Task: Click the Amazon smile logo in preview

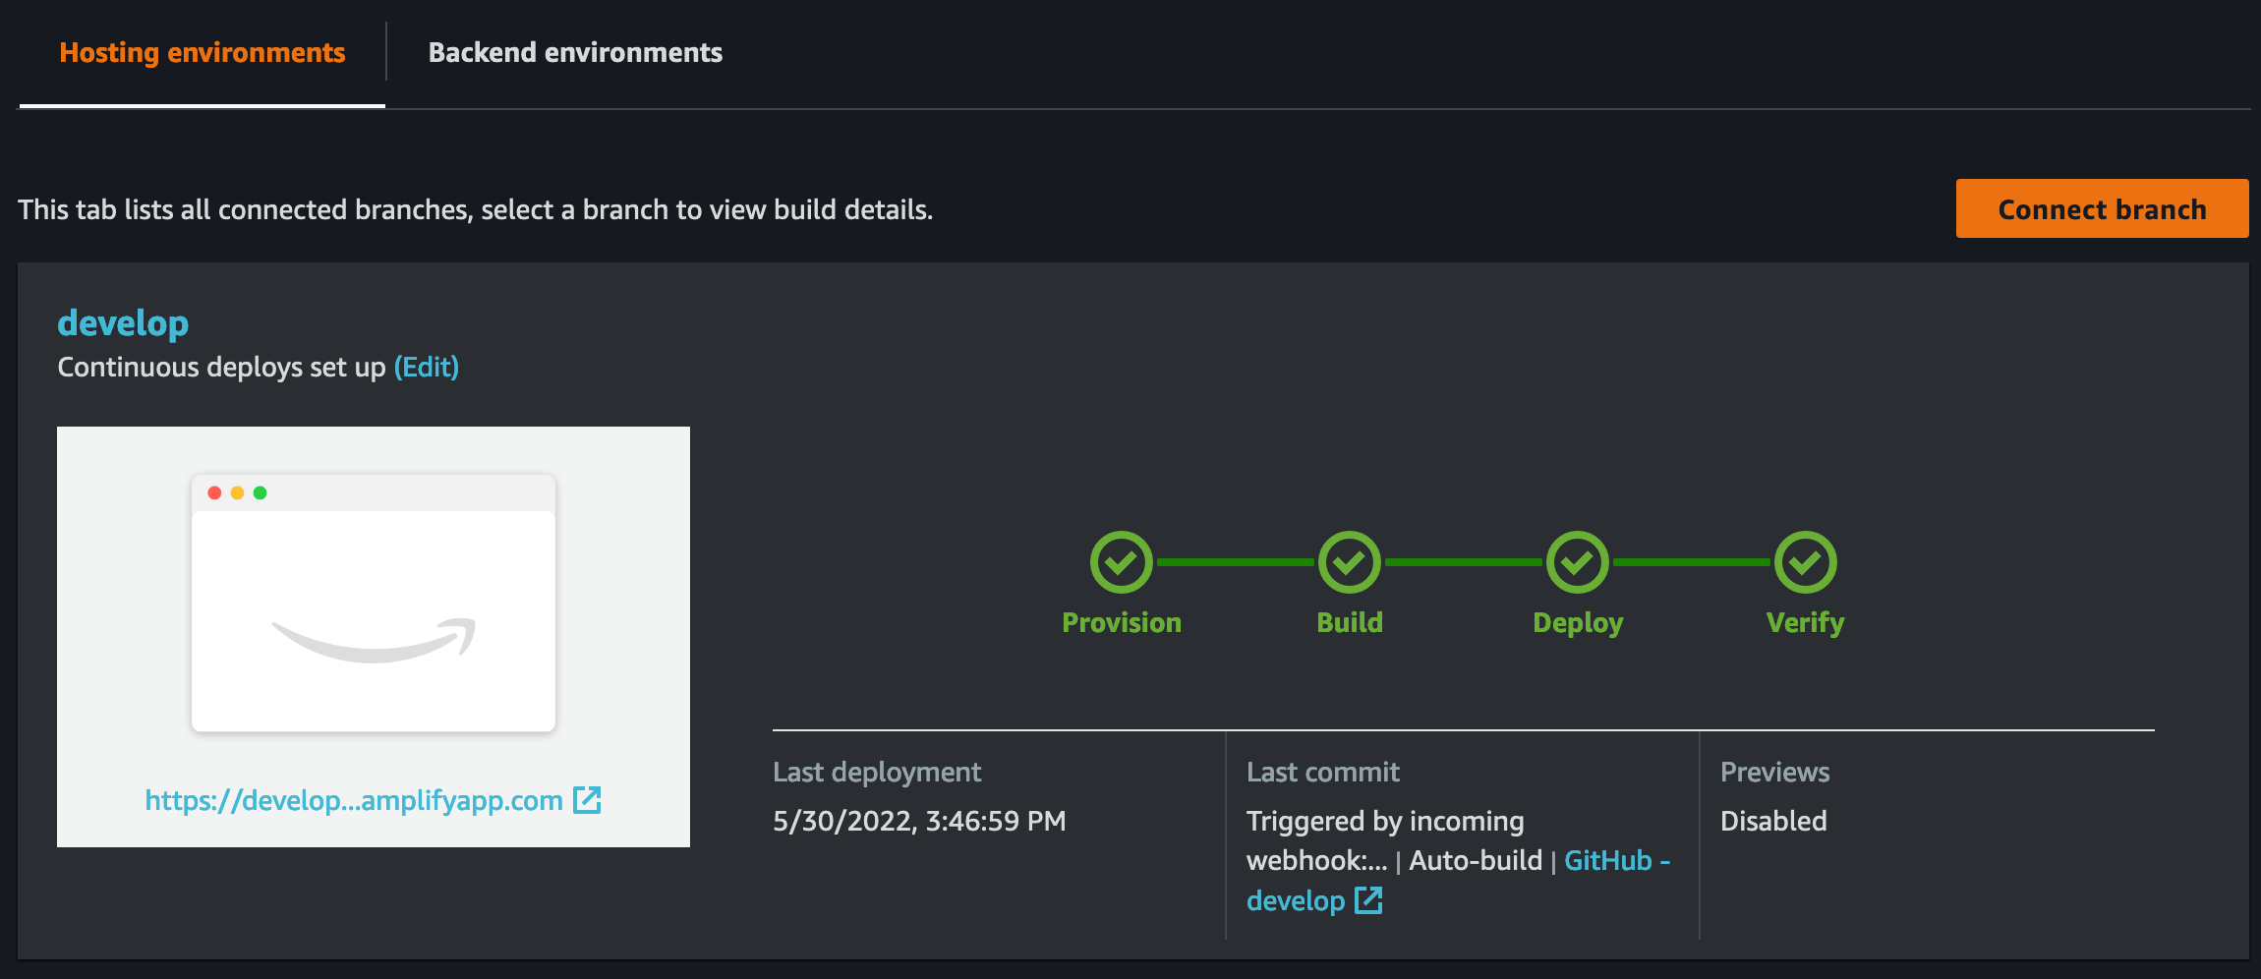Action: tap(374, 639)
